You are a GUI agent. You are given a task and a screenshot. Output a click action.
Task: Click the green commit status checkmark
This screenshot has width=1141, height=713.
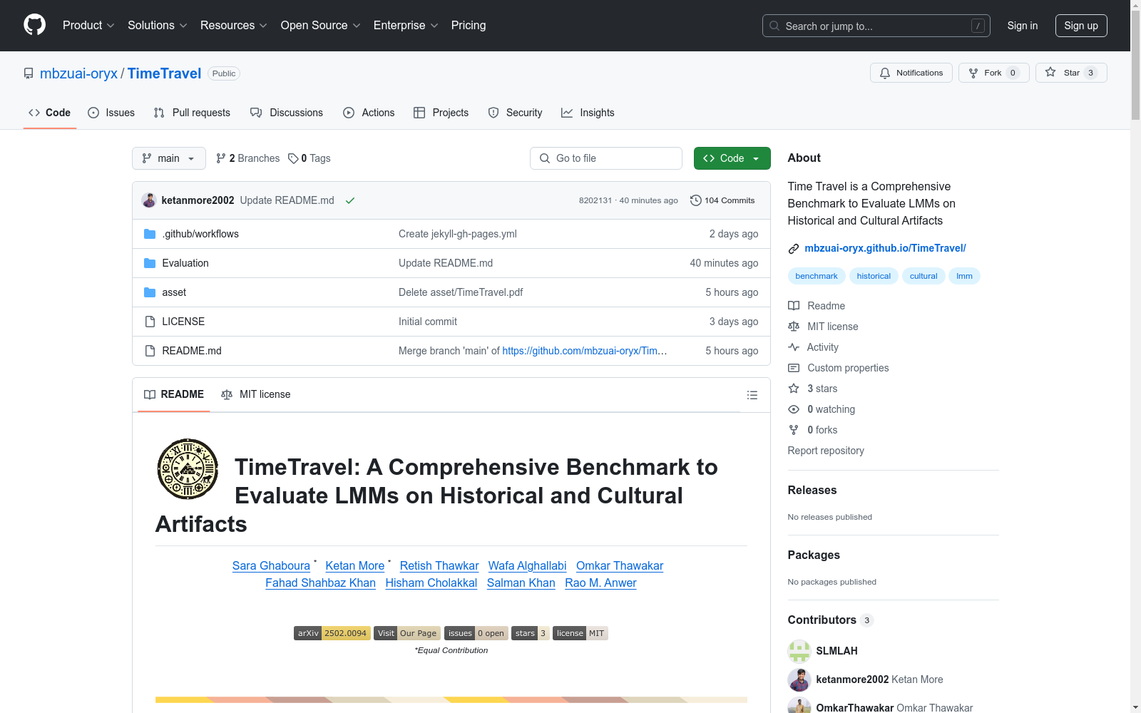click(350, 200)
